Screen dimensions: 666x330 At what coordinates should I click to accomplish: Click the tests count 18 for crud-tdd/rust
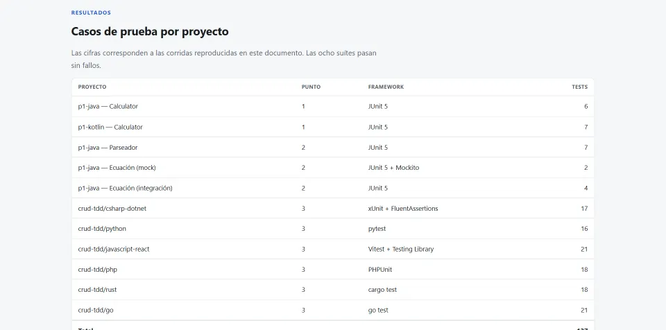click(584, 290)
